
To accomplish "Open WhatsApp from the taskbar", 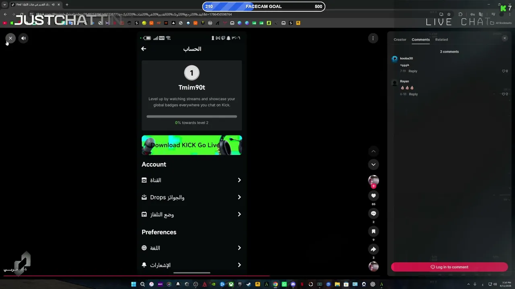I will [x=284, y=284].
